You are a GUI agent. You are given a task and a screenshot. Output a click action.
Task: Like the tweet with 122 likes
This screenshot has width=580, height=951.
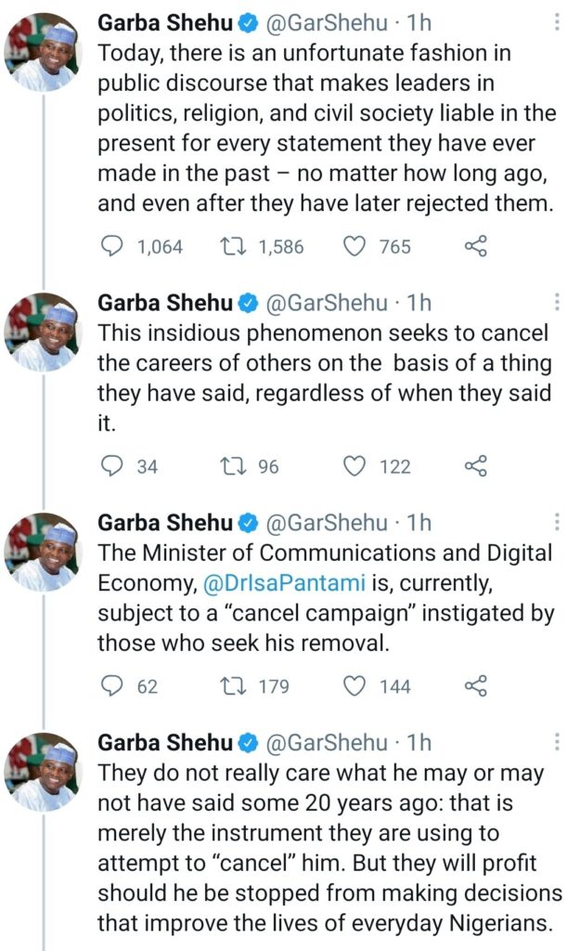pyautogui.click(x=354, y=466)
